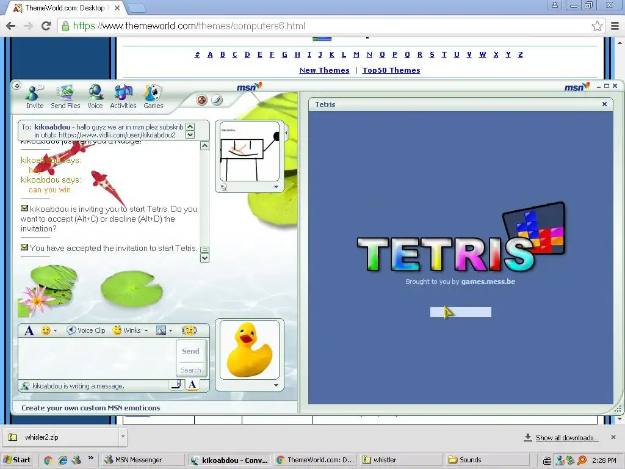Close the Tetris activity panel
The width and height of the screenshot is (625, 469).
(x=604, y=104)
